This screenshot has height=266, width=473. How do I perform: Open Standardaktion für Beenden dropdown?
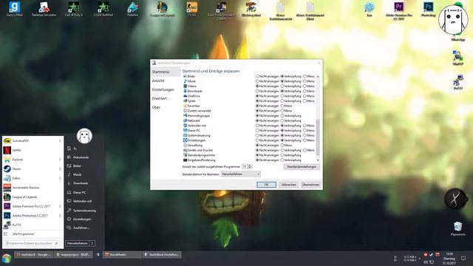(241, 174)
